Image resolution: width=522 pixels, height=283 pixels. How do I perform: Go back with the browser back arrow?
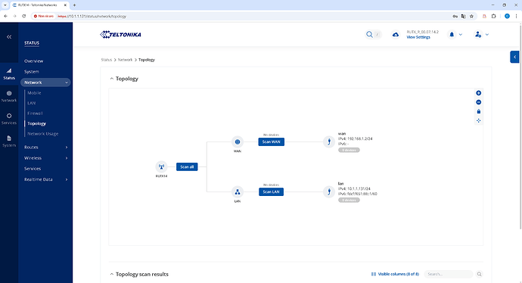(x=5, y=16)
